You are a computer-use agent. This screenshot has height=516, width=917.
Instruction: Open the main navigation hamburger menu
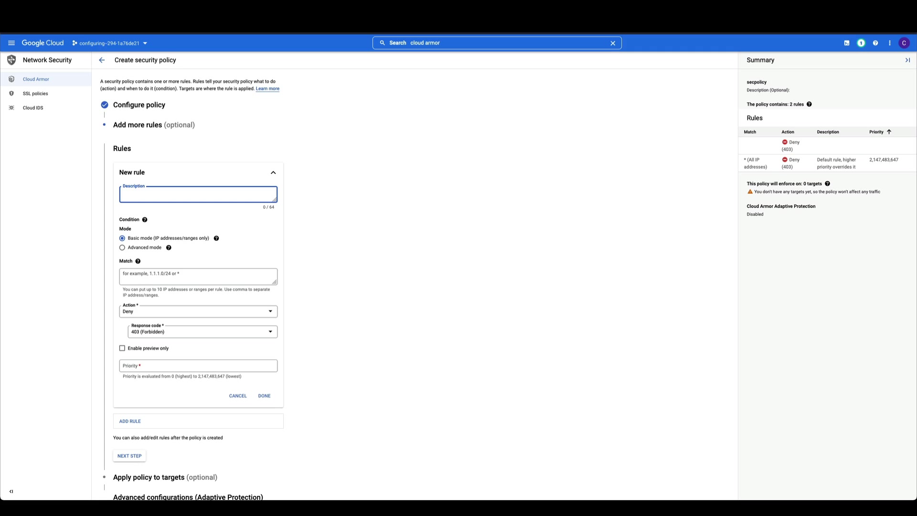[11, 43]
